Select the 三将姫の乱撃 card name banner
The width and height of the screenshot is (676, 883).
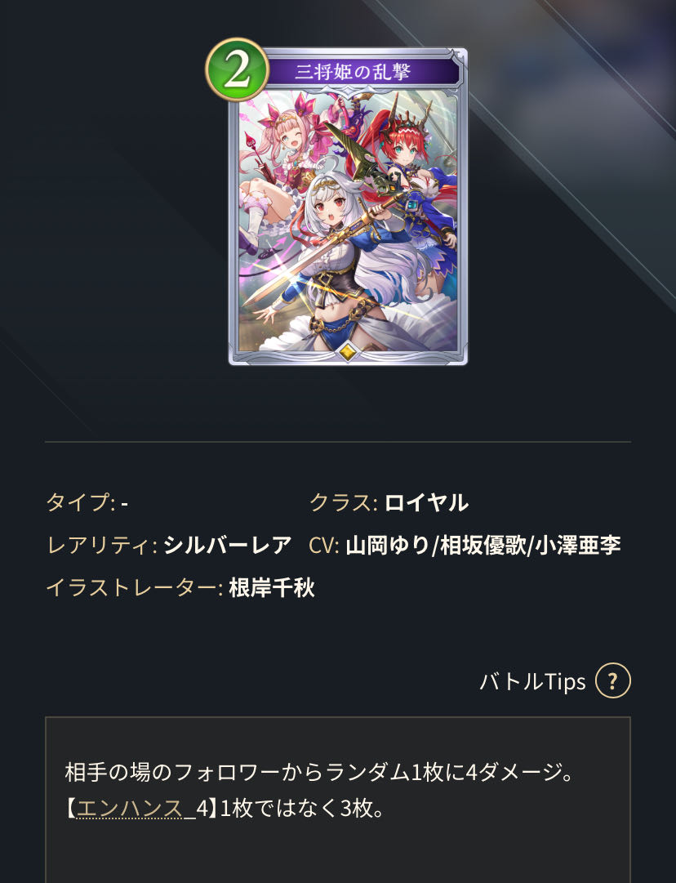tap(362, 72)
